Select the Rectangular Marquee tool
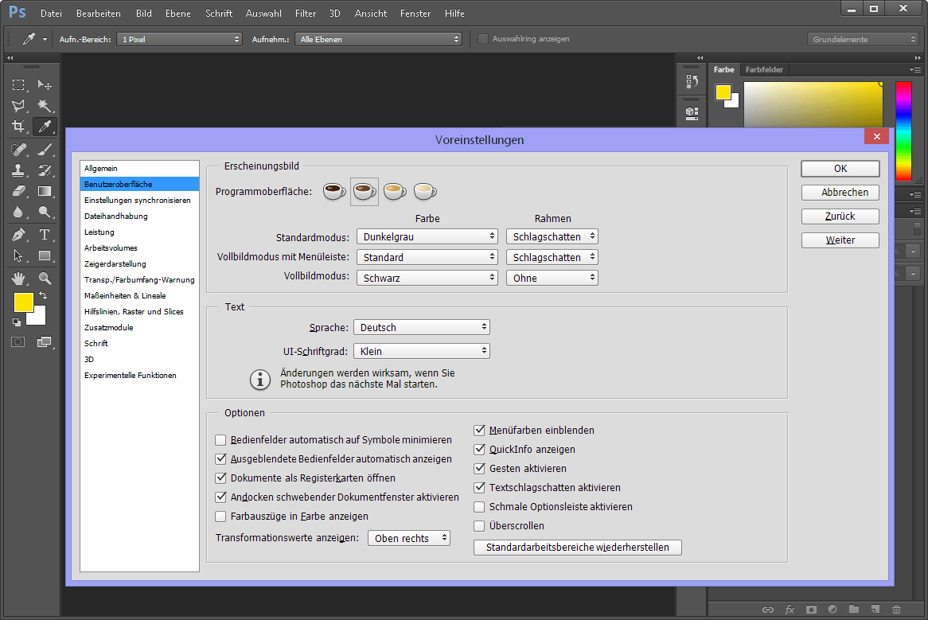 tap(18, 85)
